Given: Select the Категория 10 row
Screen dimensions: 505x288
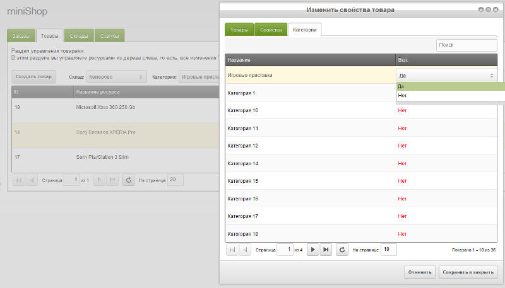Looking at the screenshot, I should coord(361,110).
